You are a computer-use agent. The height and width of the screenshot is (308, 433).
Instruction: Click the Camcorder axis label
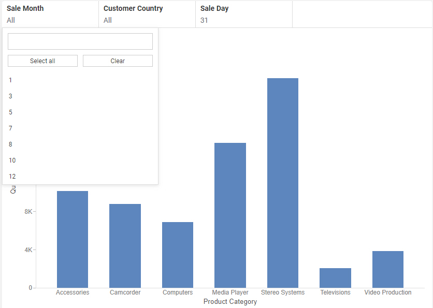[125, 292]
